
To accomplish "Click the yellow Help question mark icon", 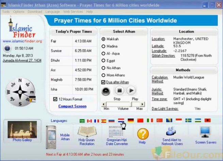I will pyautogui.click(x=143, y=134).
